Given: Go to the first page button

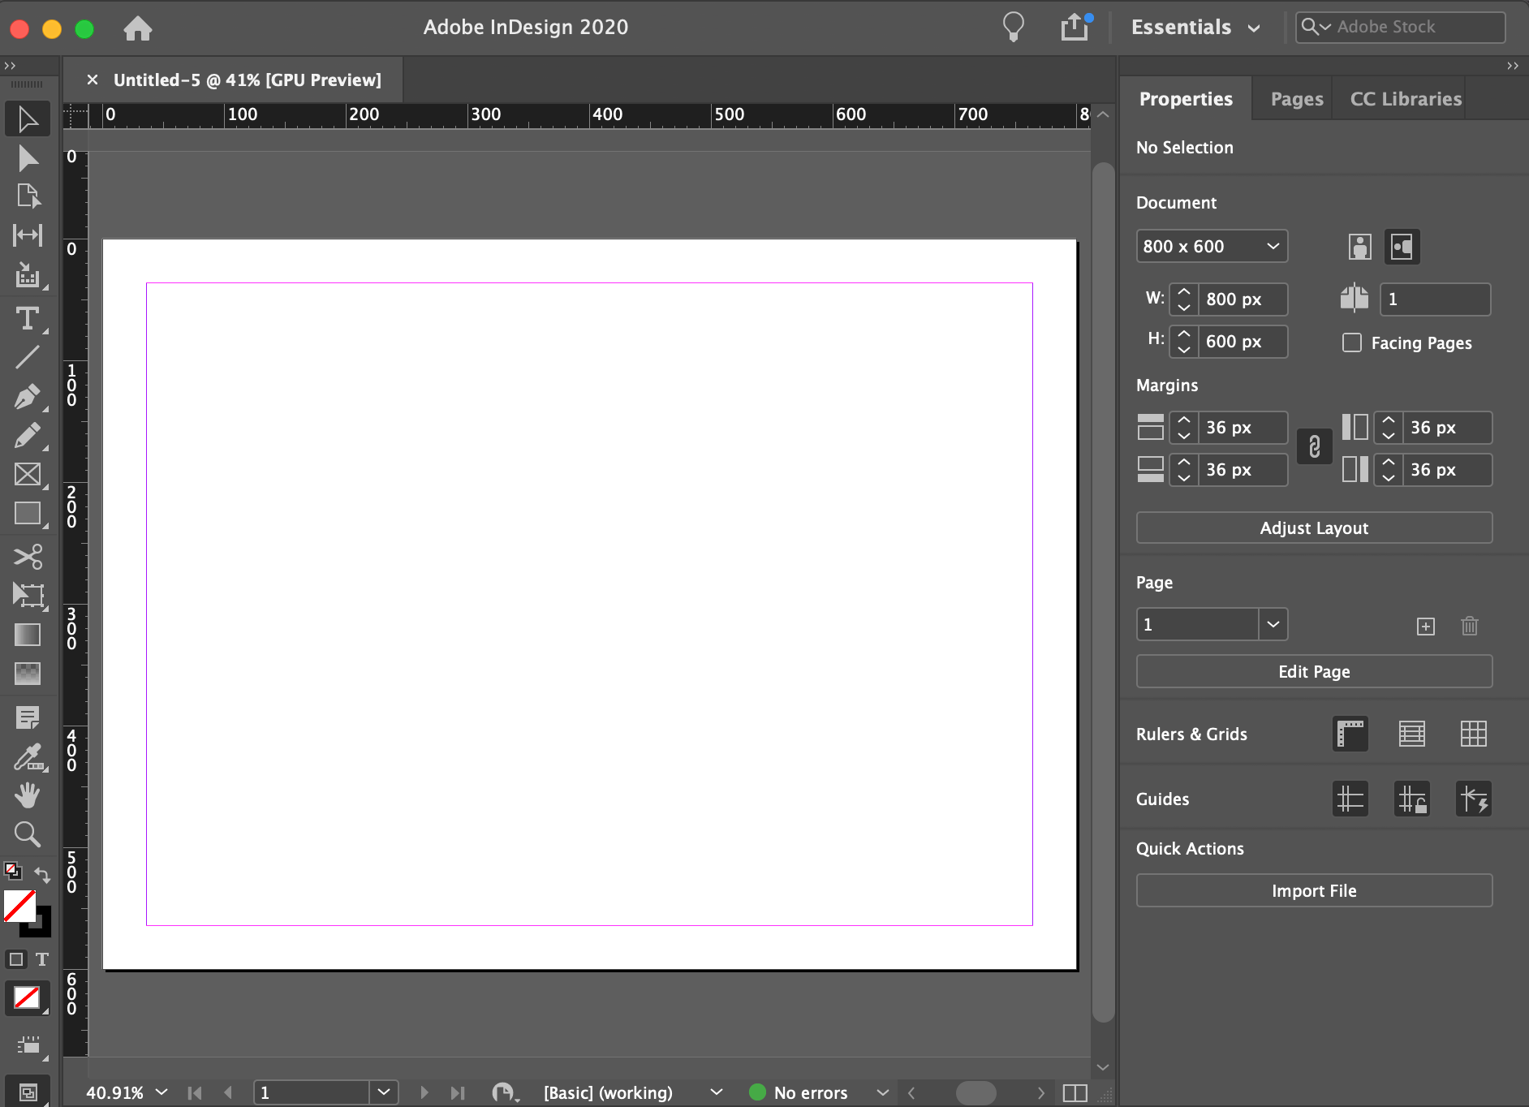Looking at the screenshot, I should [x=195, y=1092].
